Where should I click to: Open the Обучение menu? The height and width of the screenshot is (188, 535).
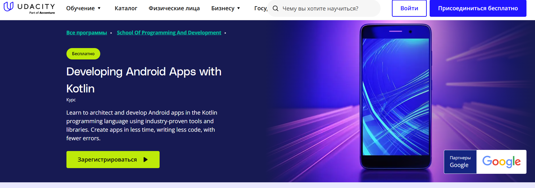coord(83,9)
